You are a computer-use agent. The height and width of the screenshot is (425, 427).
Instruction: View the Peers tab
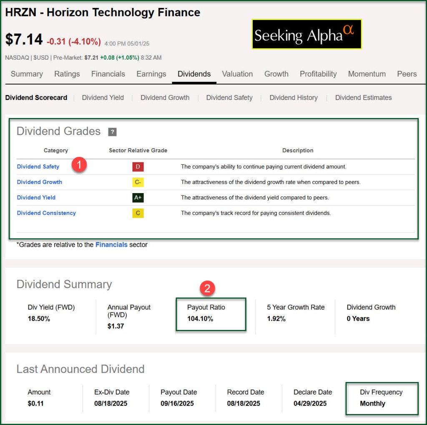pos(407,74)
